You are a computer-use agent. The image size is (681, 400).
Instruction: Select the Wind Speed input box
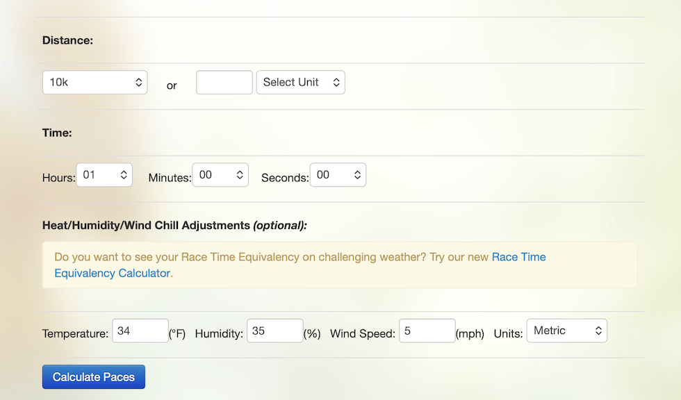click(x=427, y=331)
